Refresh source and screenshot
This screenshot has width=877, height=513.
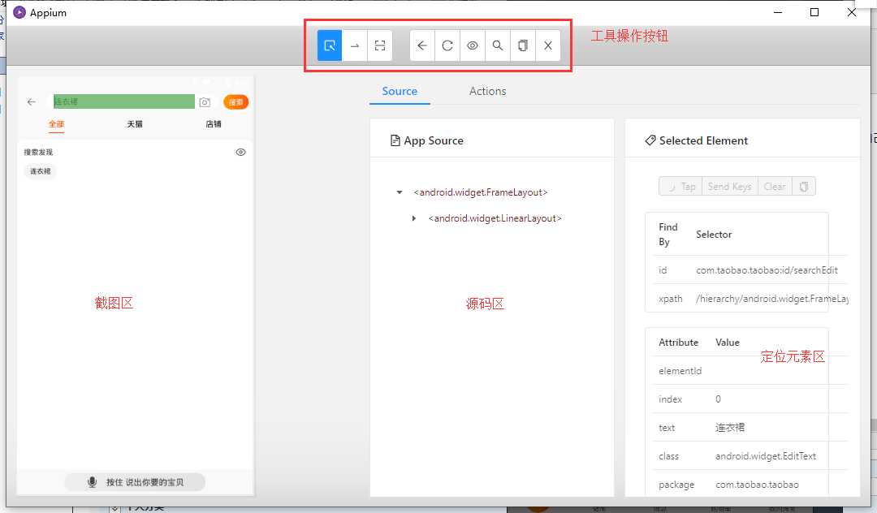pos(447,45)
